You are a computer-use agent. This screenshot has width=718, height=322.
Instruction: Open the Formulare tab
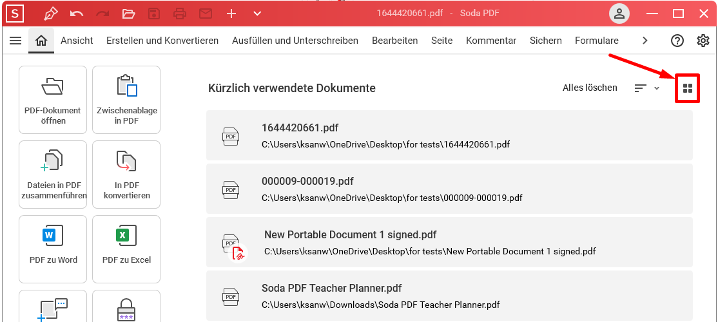coord(597,41)
